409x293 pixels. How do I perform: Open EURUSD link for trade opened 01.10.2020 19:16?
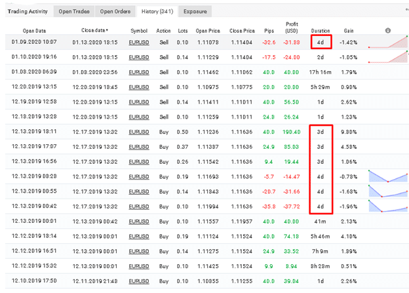[x=139, y=58]
